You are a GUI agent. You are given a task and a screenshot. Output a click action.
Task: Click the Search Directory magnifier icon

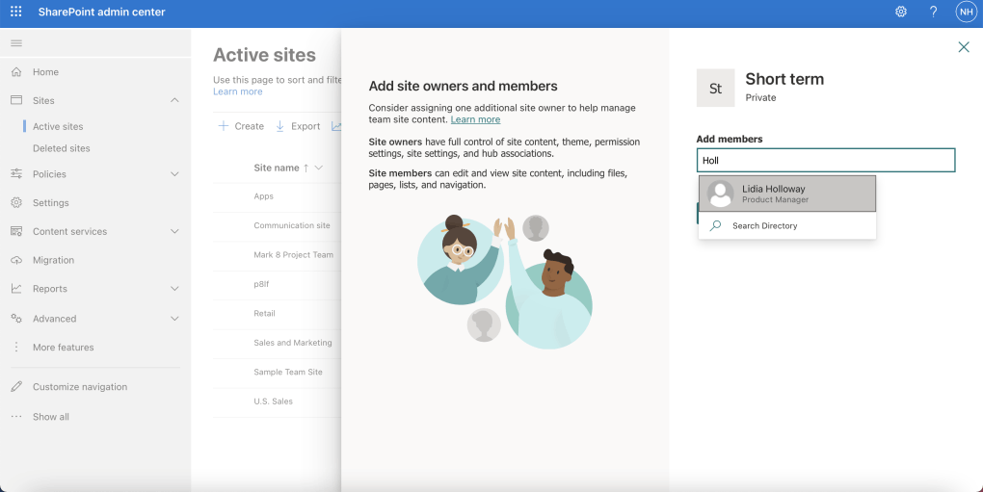[x=715, y=225]
